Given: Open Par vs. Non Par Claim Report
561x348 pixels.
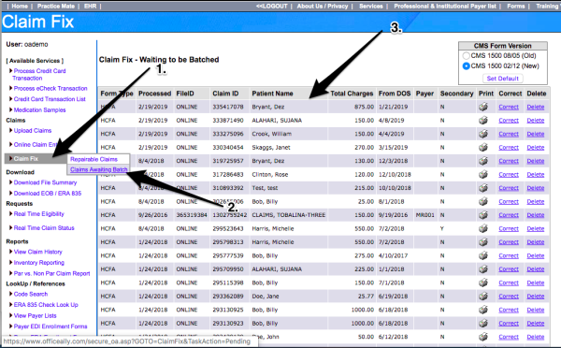Looking at the screenshot, I should [51, 273].
